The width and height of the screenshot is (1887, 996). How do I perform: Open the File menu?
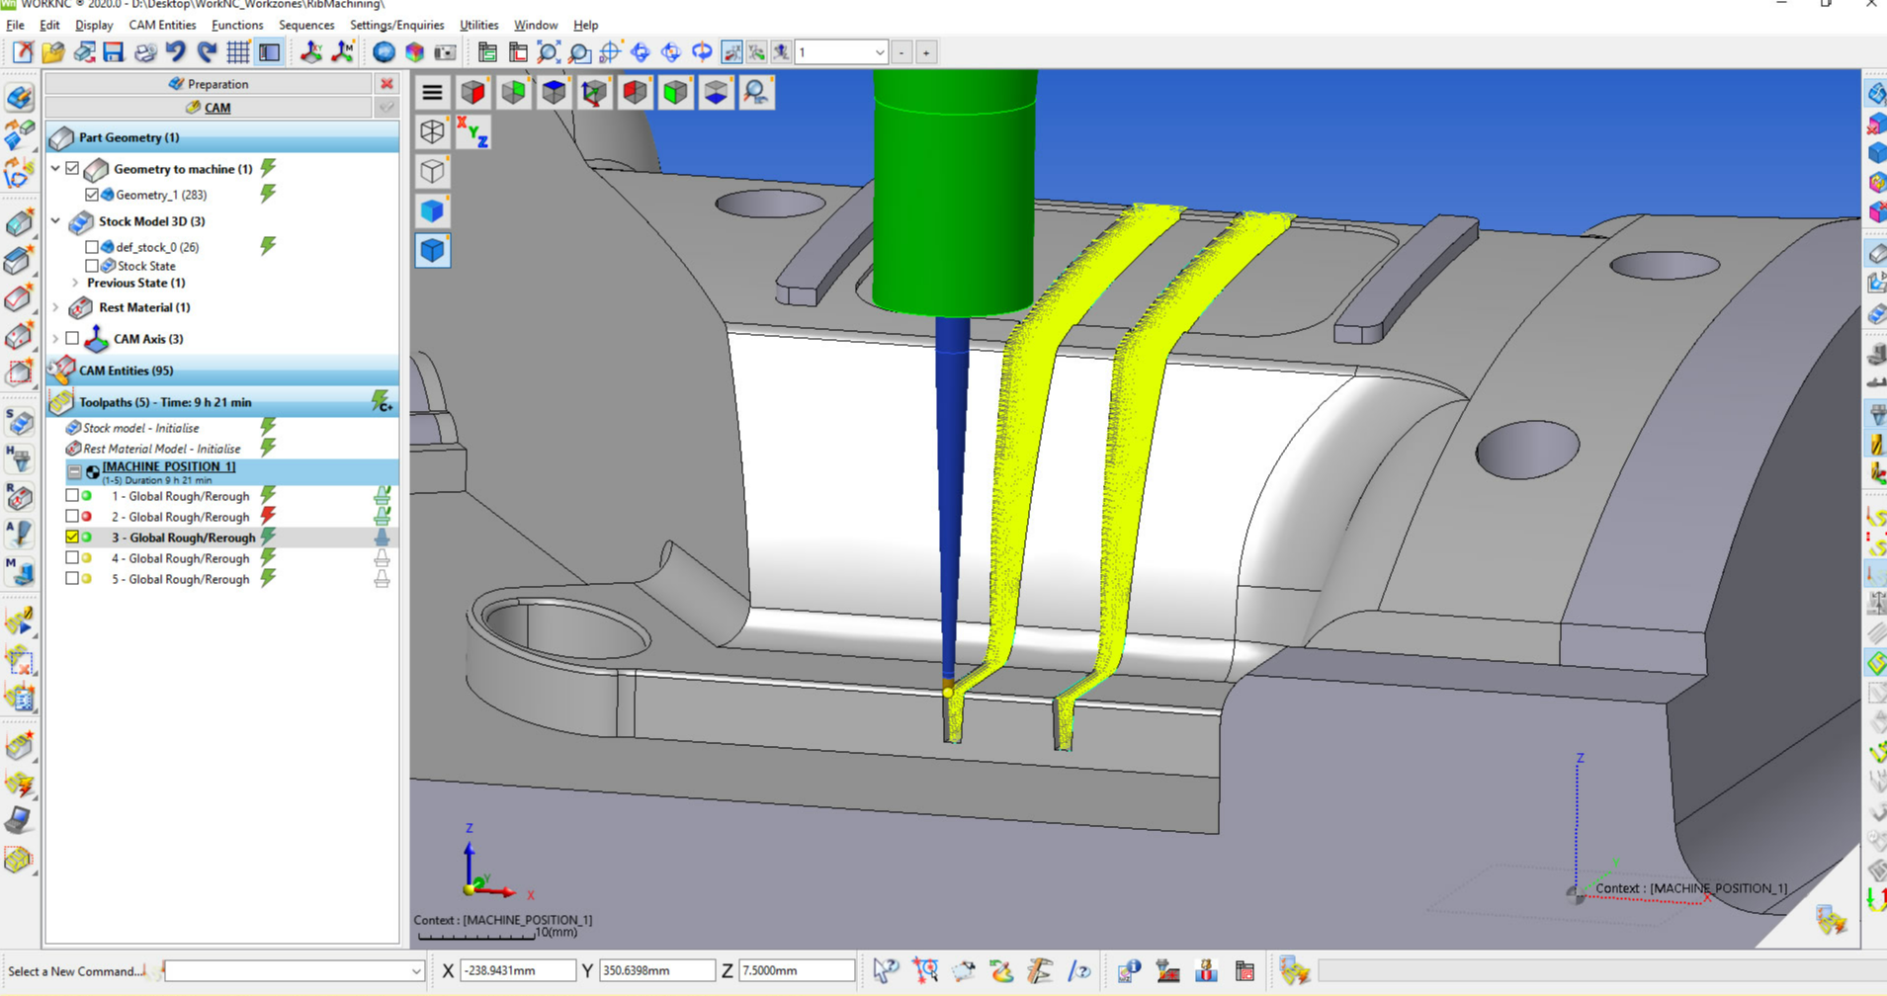click(15, 25)
